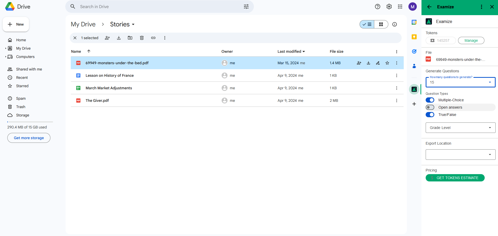This screenshot has height=236, width=498.
Task: Open more options for The Giver.pdf
Action: tap(397, 101)
